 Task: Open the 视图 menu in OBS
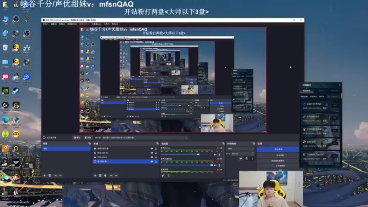coord(62,24)
